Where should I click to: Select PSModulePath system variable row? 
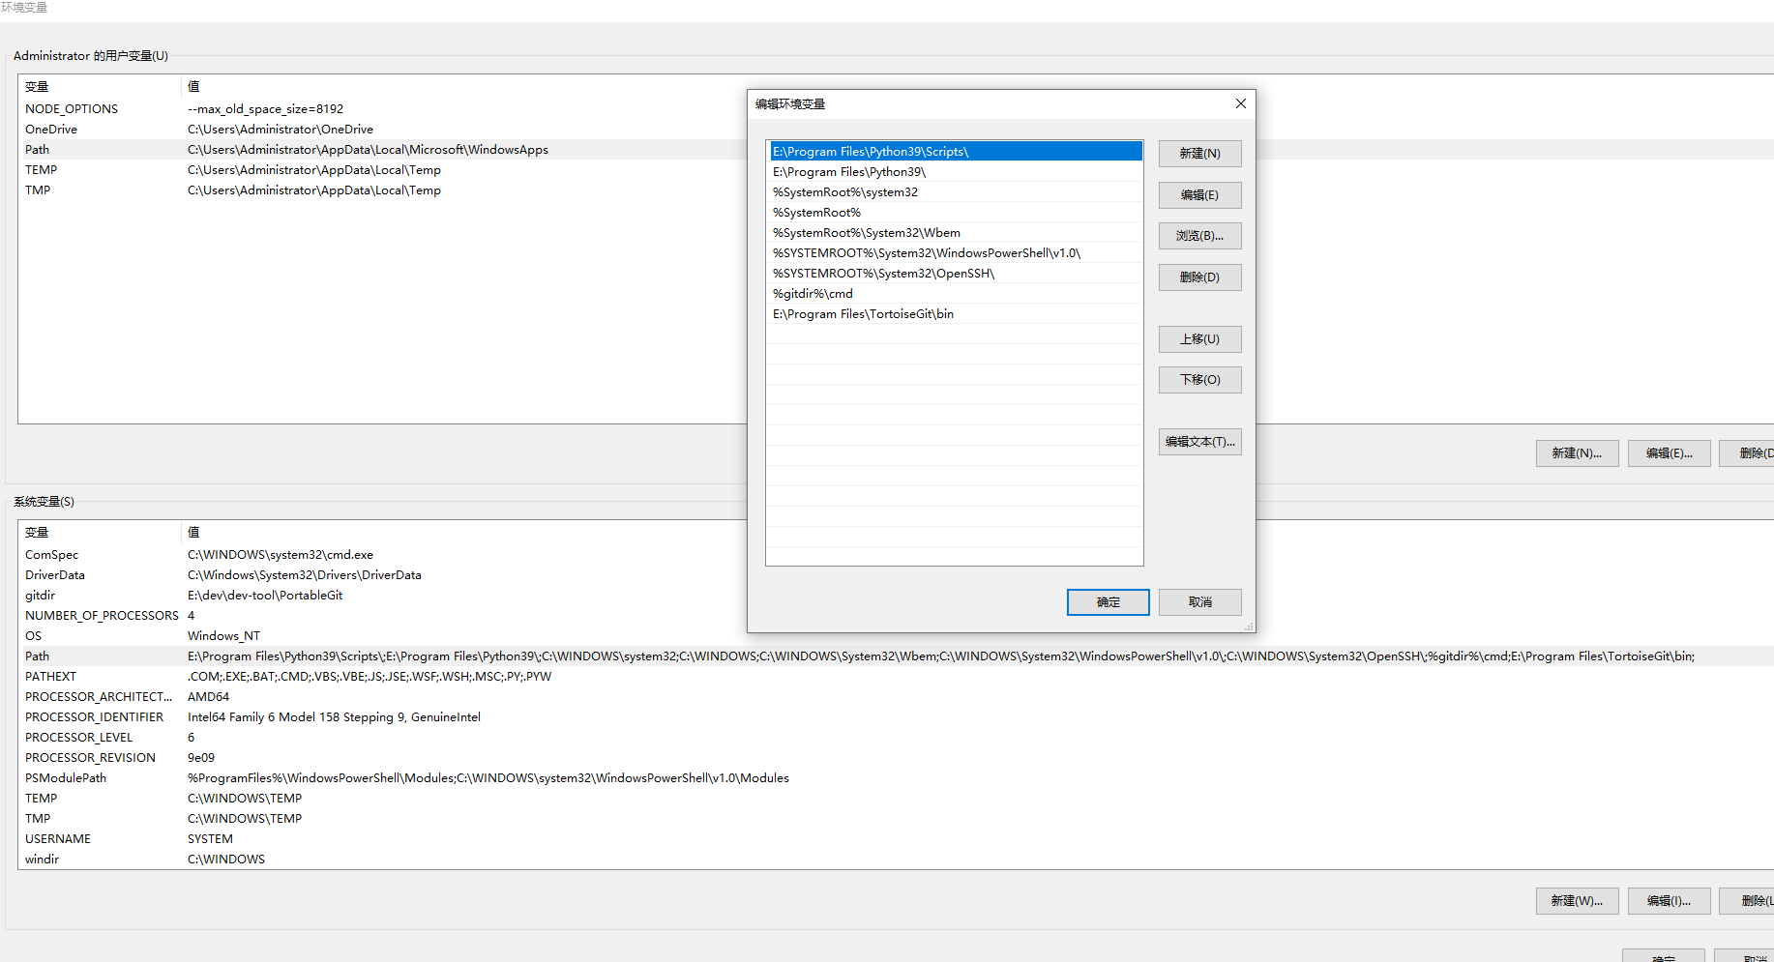(66, 778)
